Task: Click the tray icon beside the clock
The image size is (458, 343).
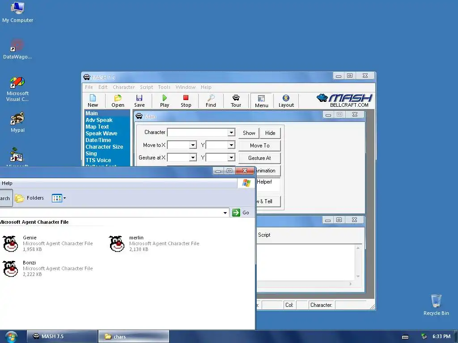Action: [x=424, y=337]
